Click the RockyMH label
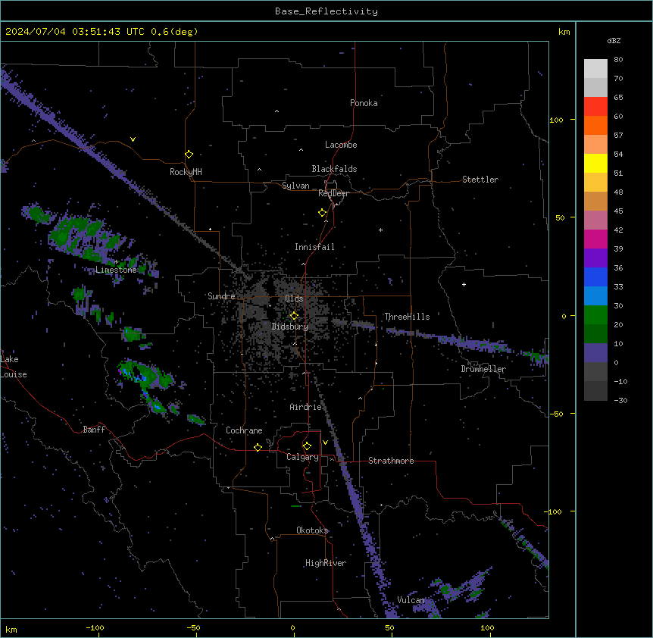 click(186, 172)
